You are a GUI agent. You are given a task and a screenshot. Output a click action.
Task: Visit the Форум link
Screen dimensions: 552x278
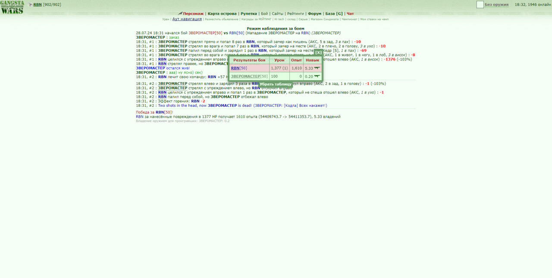point(314,14)
